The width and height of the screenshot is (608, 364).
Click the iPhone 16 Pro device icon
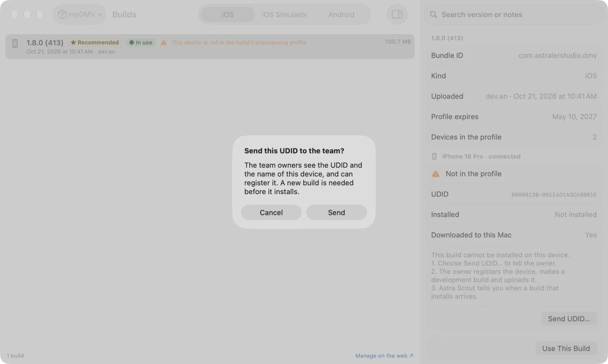pyautogui.click(x=434, y=156)
